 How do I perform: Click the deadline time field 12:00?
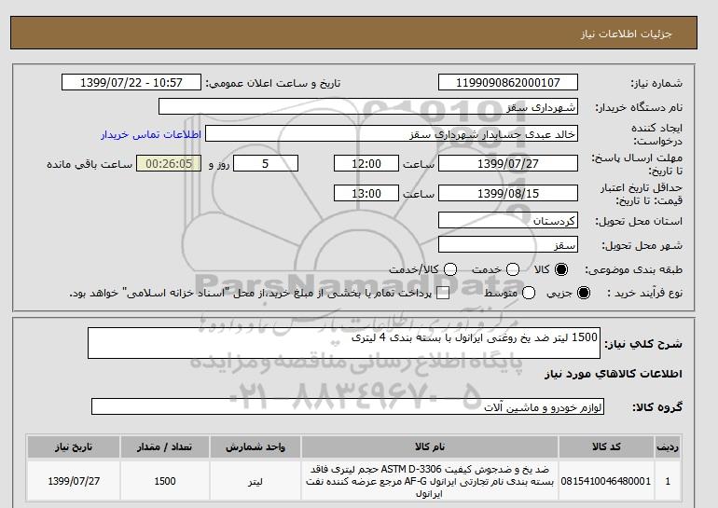366,163
